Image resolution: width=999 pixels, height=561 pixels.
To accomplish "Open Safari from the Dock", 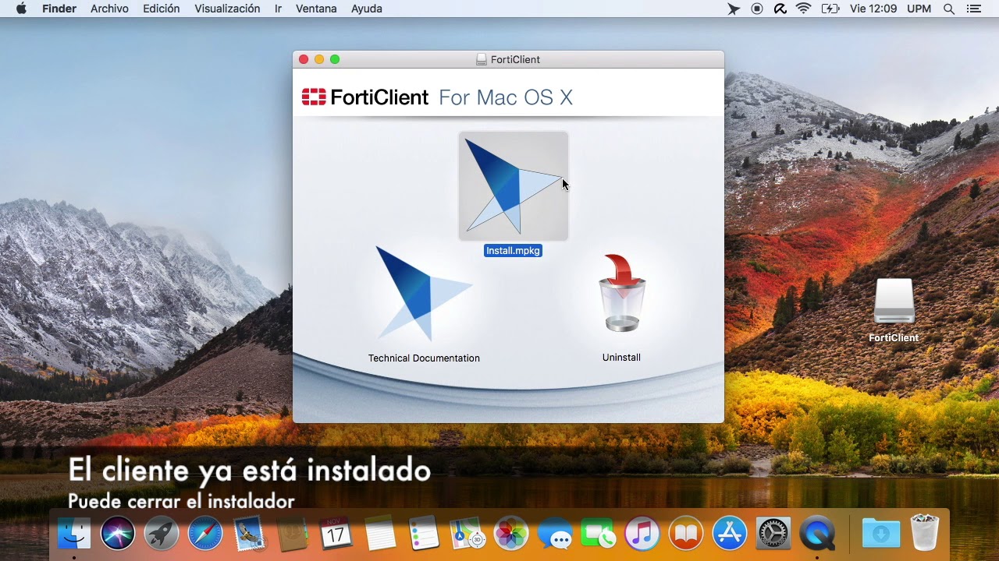I will coord(205,534).
